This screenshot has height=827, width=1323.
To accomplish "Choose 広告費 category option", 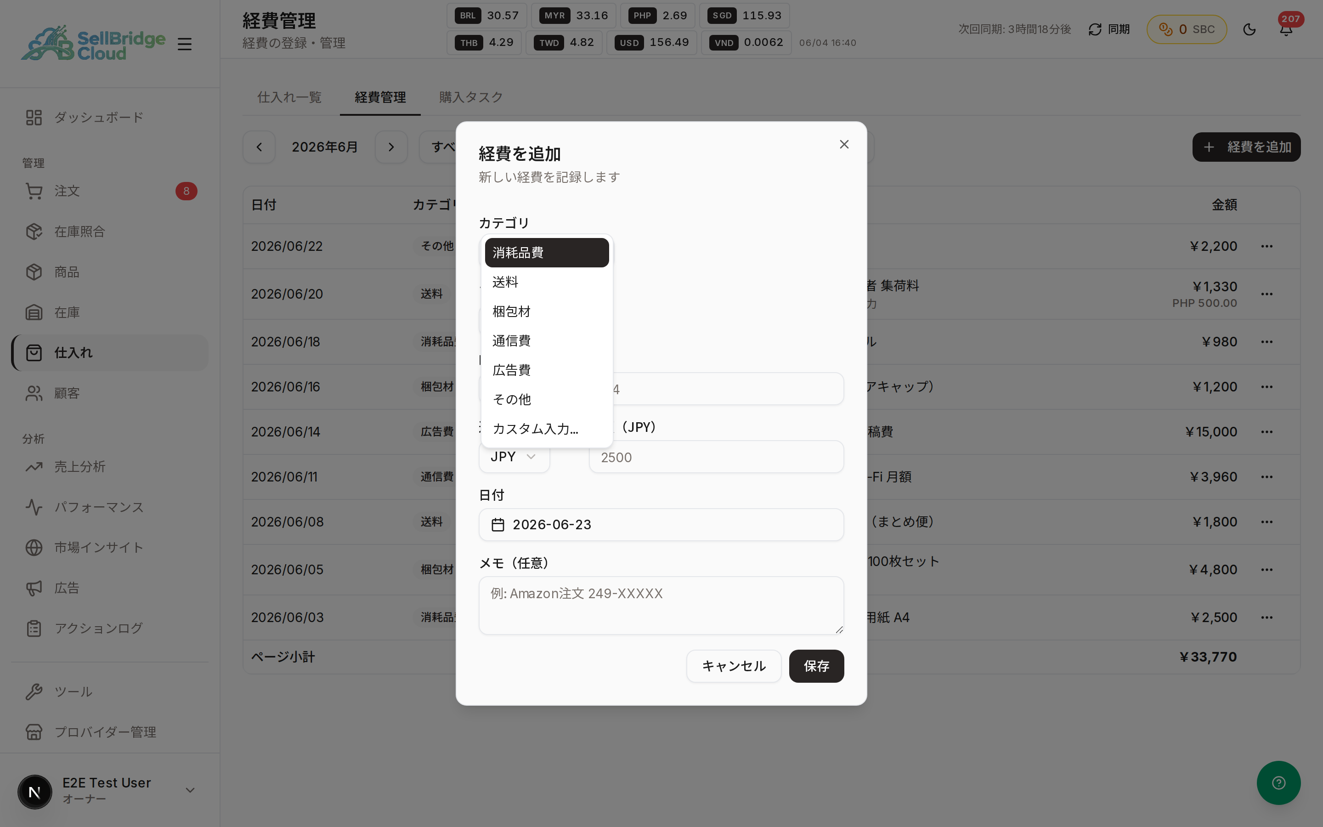I will (x=547, y=370).
